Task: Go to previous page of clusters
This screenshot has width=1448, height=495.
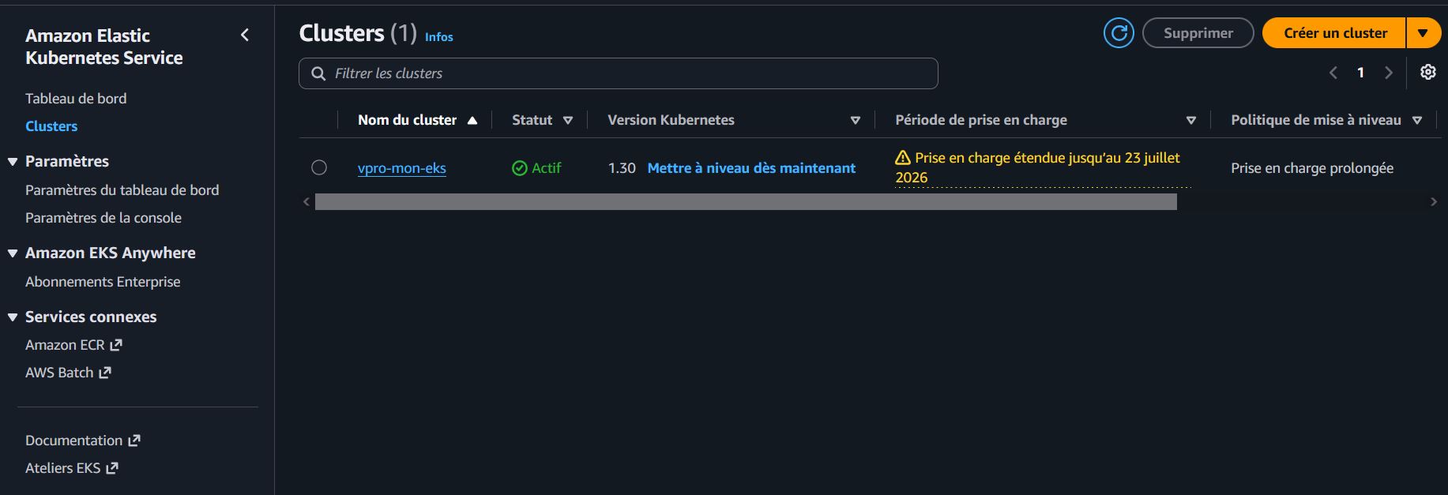Action: coord(1333,73)
